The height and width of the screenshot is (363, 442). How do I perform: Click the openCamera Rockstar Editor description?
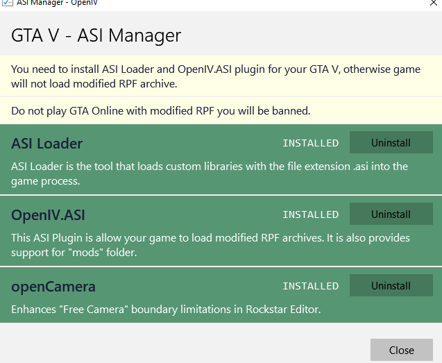tap(166, 310)
